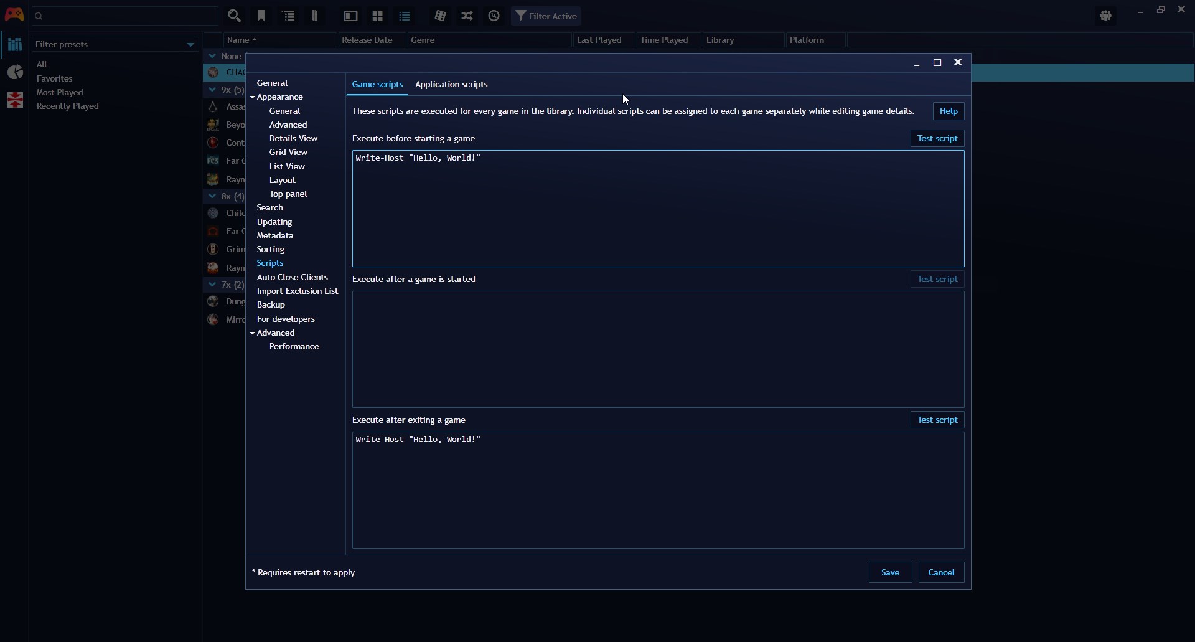Toggle the Filter Active control
The height and width of the screenshot is (642, 1195).
point(547,16)
